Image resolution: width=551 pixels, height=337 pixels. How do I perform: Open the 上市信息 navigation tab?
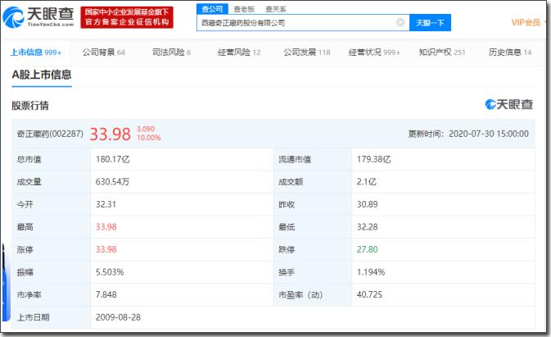(35, 52)
